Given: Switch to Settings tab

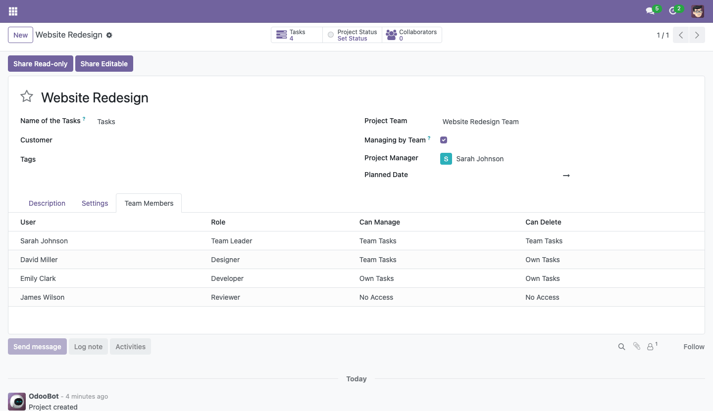Looking at the screenshot, I should tap(95, 203).
